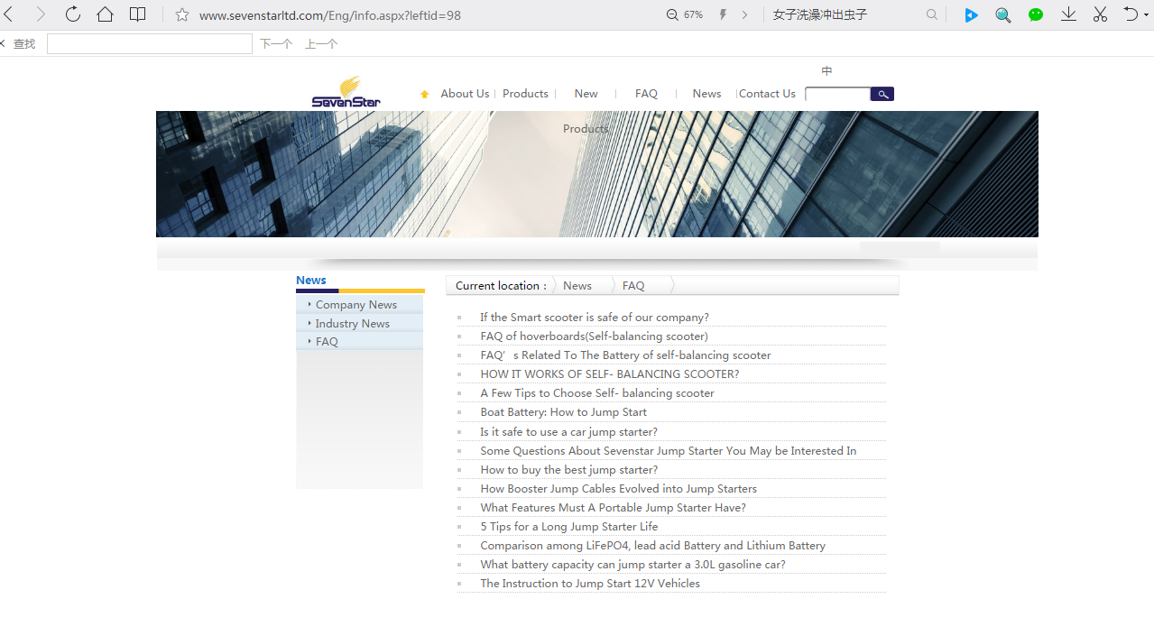Open Company News in the sidebar

pyautogui.click(x=356, y=305)
